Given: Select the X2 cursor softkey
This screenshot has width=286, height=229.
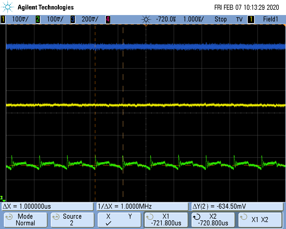Looking at the screenshot, I should point(213,220).
